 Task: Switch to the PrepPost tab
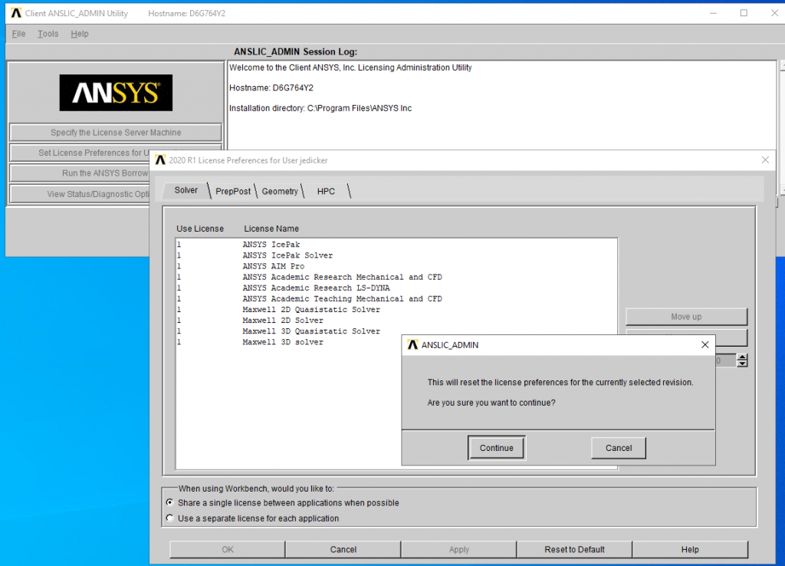[233, 191]
